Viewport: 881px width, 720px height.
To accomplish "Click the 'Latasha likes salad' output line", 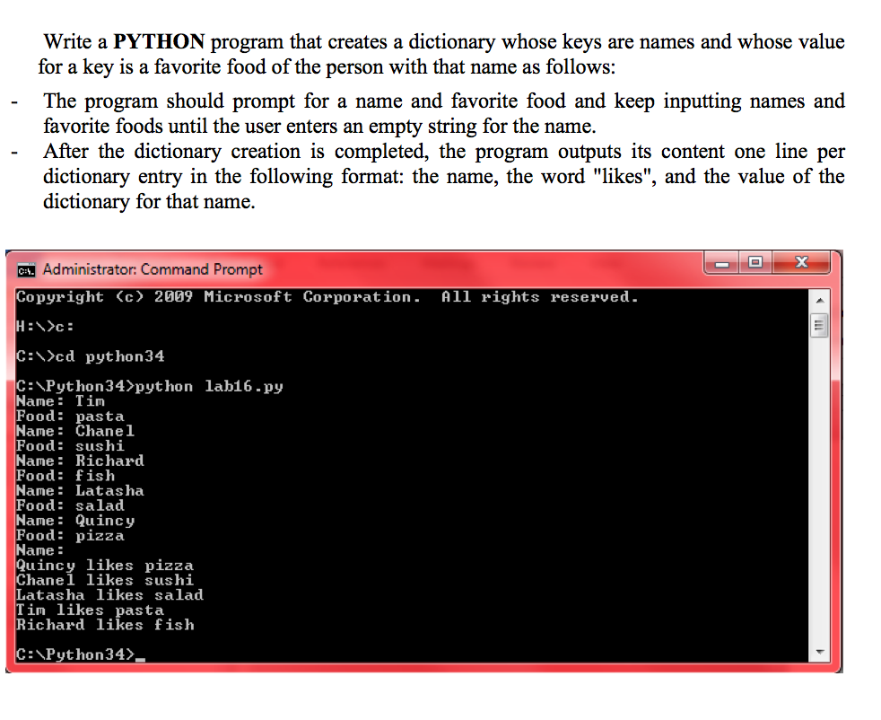I will pyautogui.click(x=110, y=594).
